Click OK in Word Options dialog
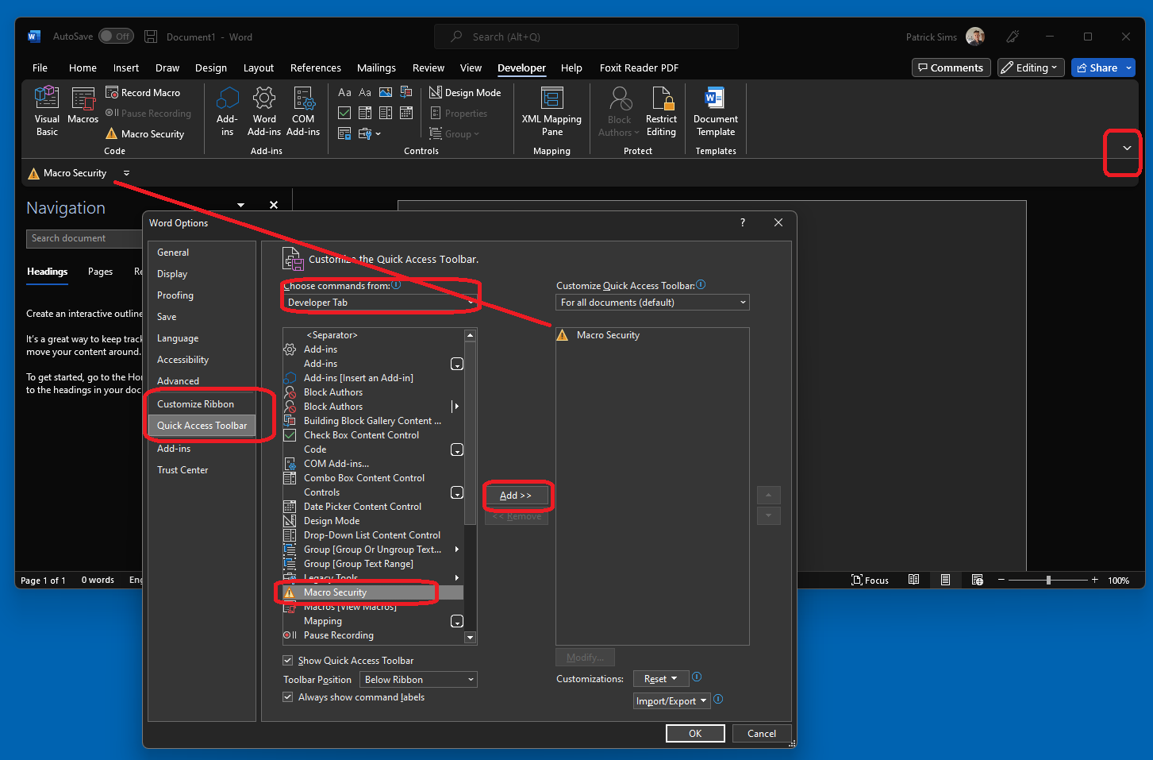 click(695, 734)
